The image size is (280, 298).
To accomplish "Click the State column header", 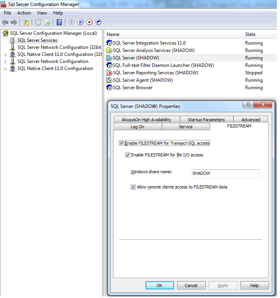I will coord(260,34).
